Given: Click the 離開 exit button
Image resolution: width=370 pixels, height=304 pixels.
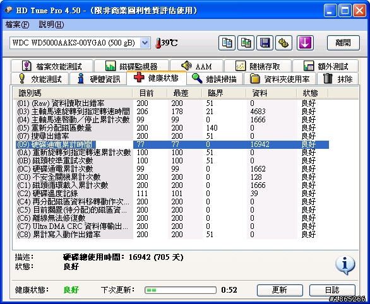Looking at the screenshot, I should tap(343, 43).
